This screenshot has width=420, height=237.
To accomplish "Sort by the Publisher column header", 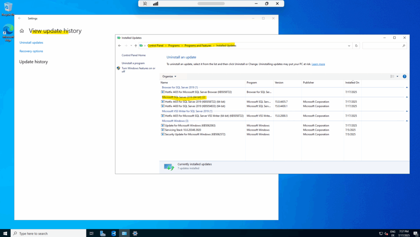I will point(323,83).
